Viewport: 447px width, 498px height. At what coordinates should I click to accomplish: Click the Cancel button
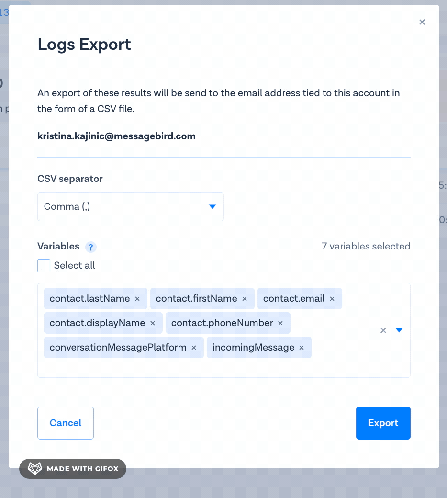66,423
